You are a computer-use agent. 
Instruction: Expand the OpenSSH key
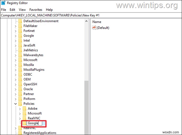click(15, 84)
